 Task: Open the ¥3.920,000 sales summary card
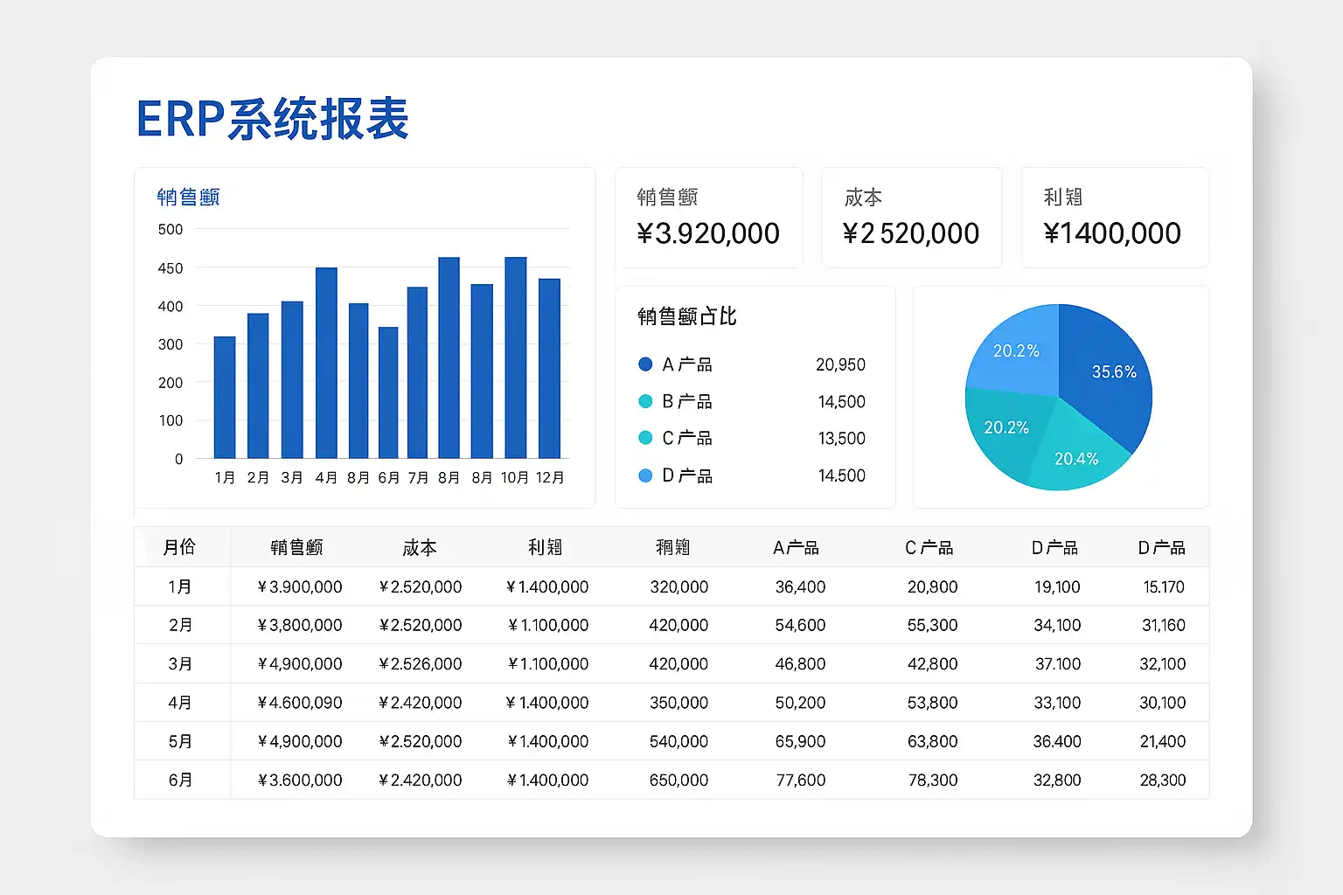tap(709, 218)
